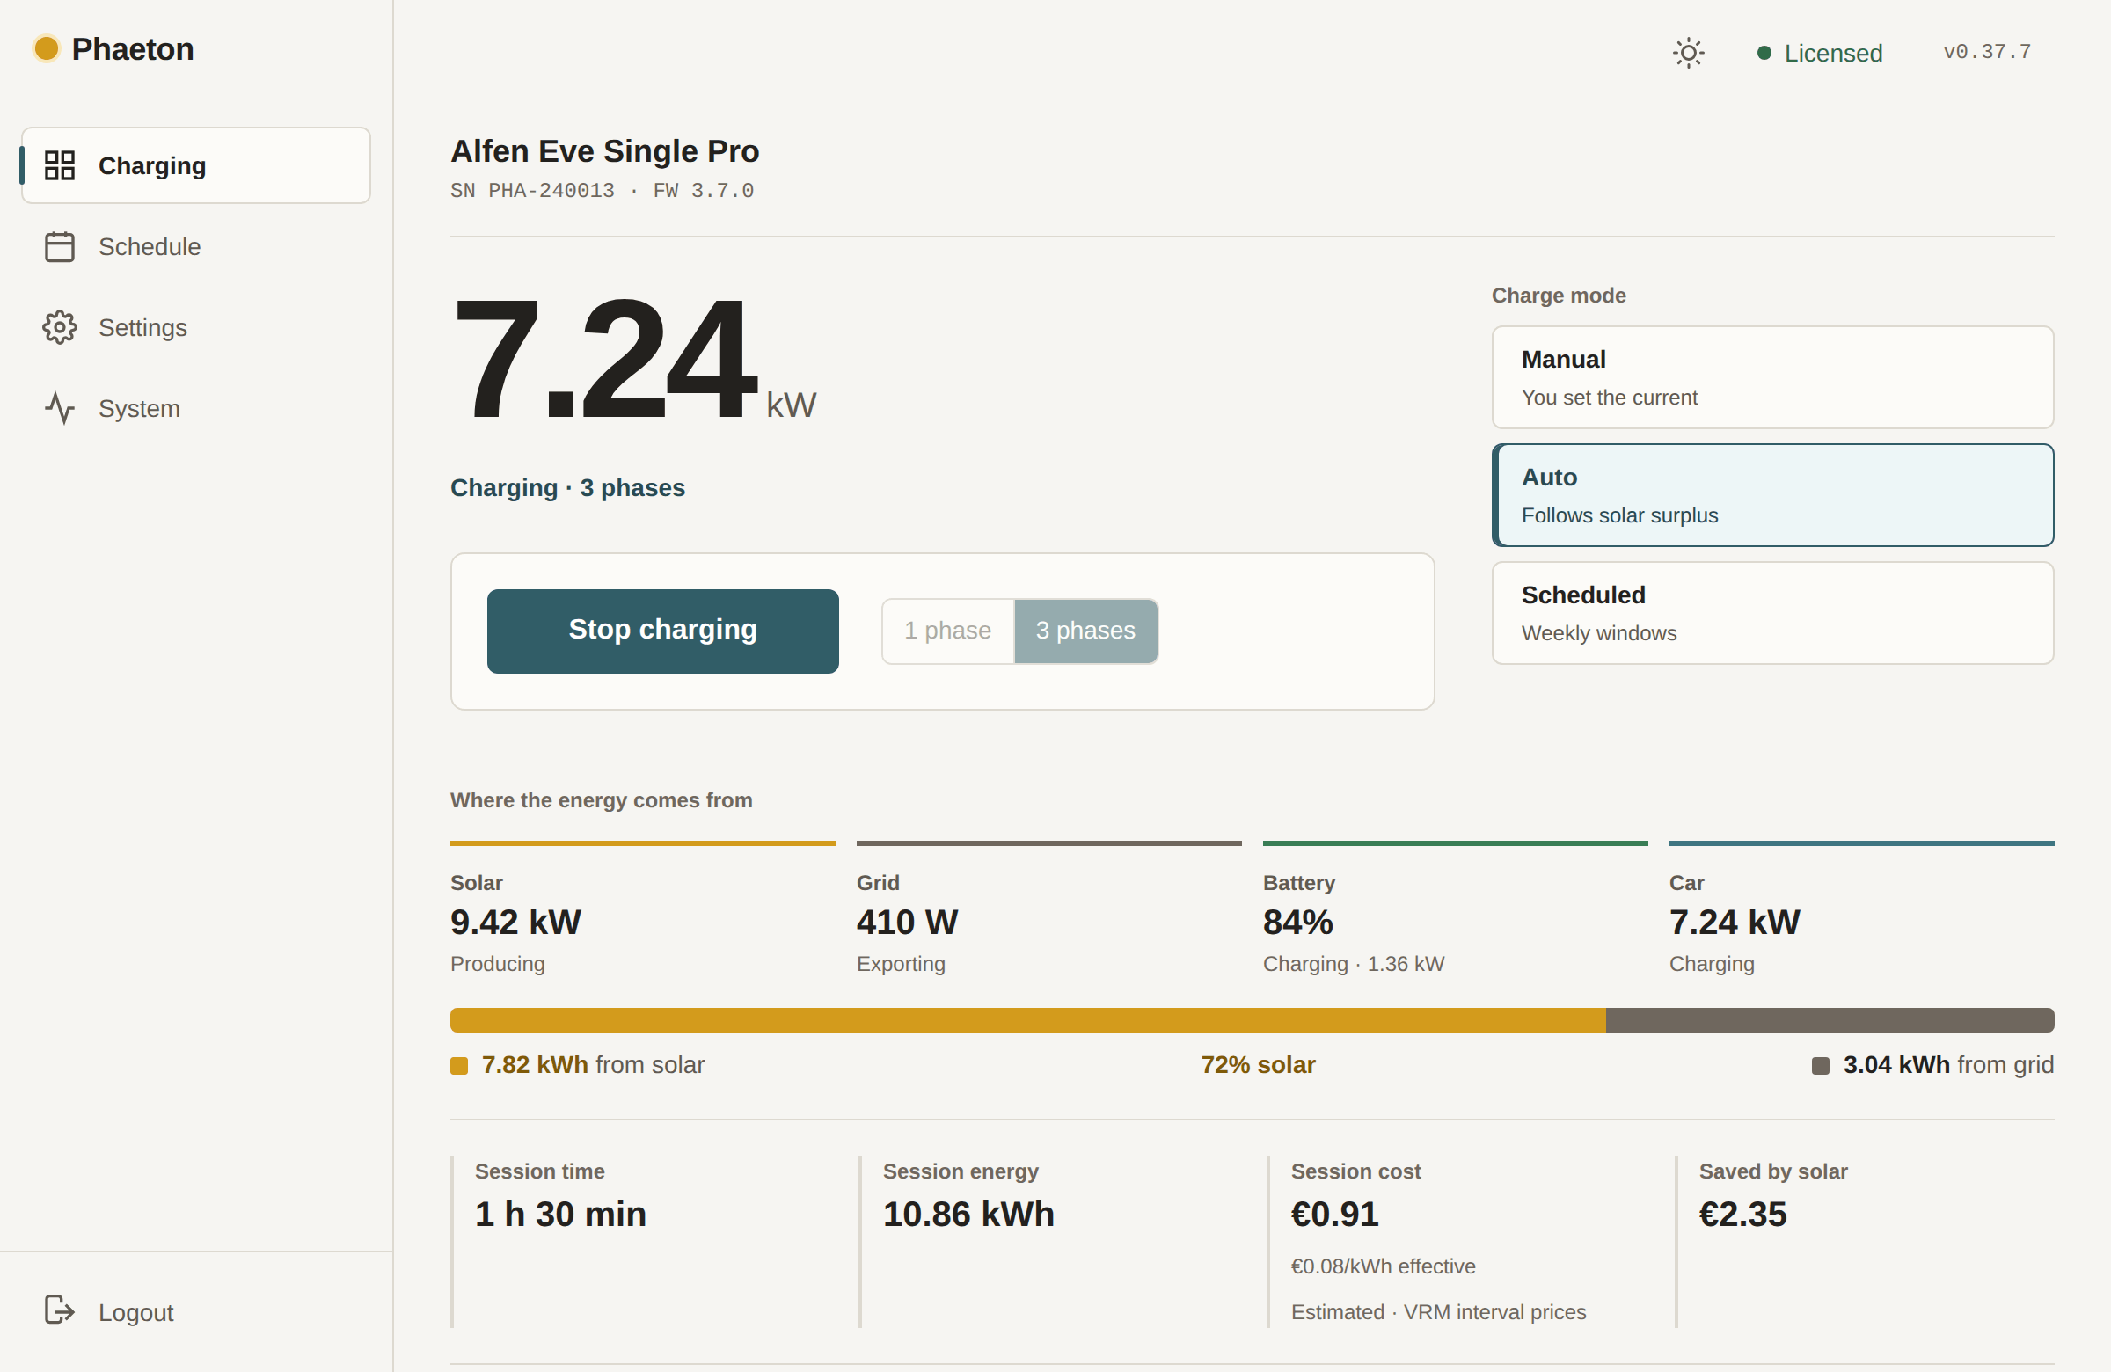Switch to 1 phase charging
The image size is (2111, 1372).
point(947,631)
